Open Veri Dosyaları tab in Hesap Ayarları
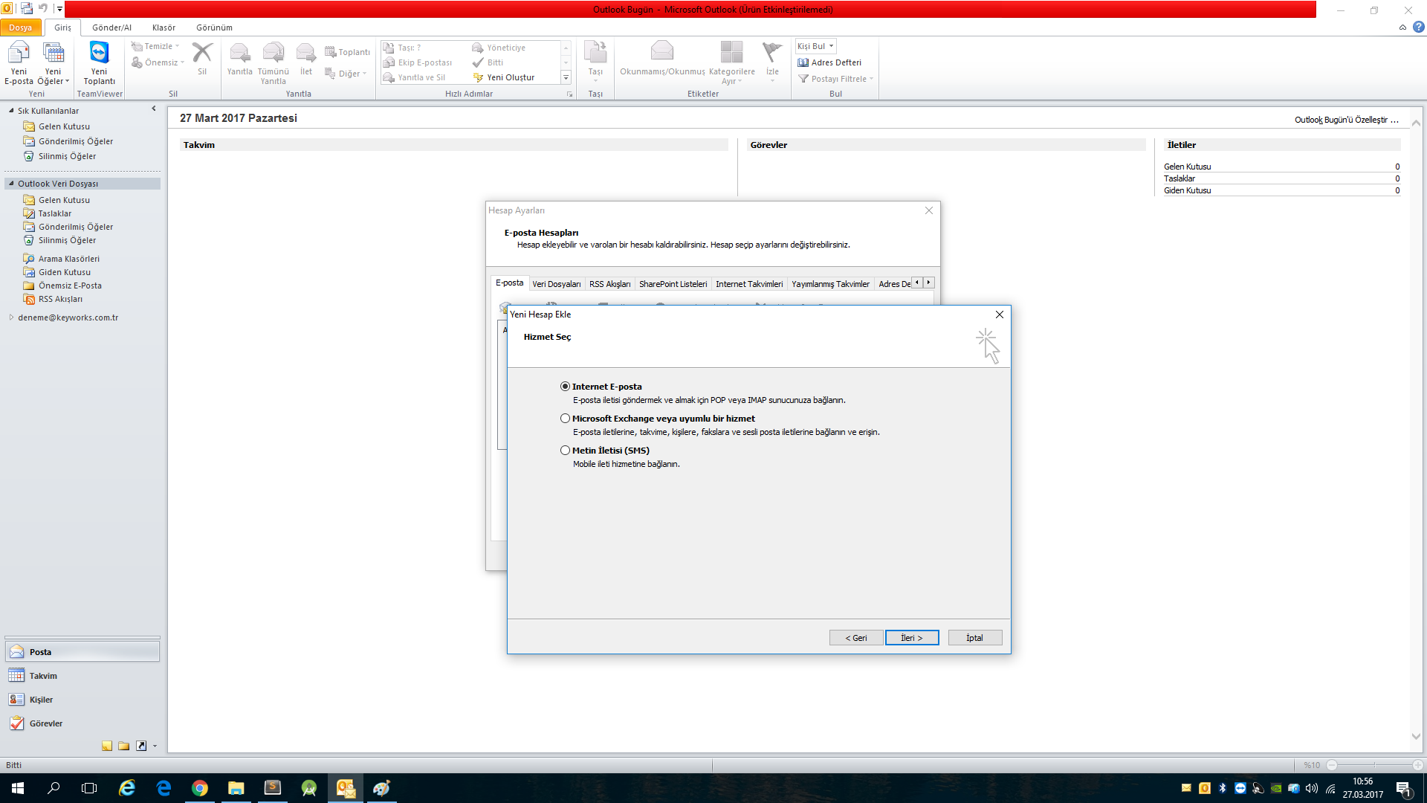Viewport: 1427px width, 803px height. (x=557, y=284)
